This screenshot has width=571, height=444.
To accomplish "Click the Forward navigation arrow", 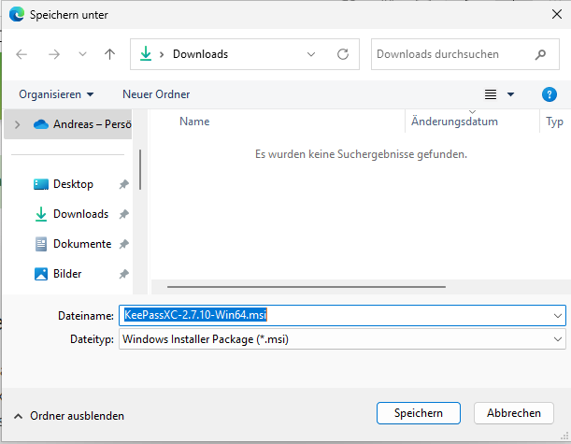I will tap(53, 54).
